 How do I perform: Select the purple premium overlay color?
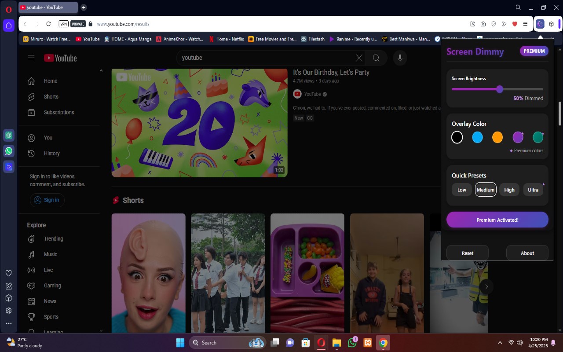(x=518, y=137)
